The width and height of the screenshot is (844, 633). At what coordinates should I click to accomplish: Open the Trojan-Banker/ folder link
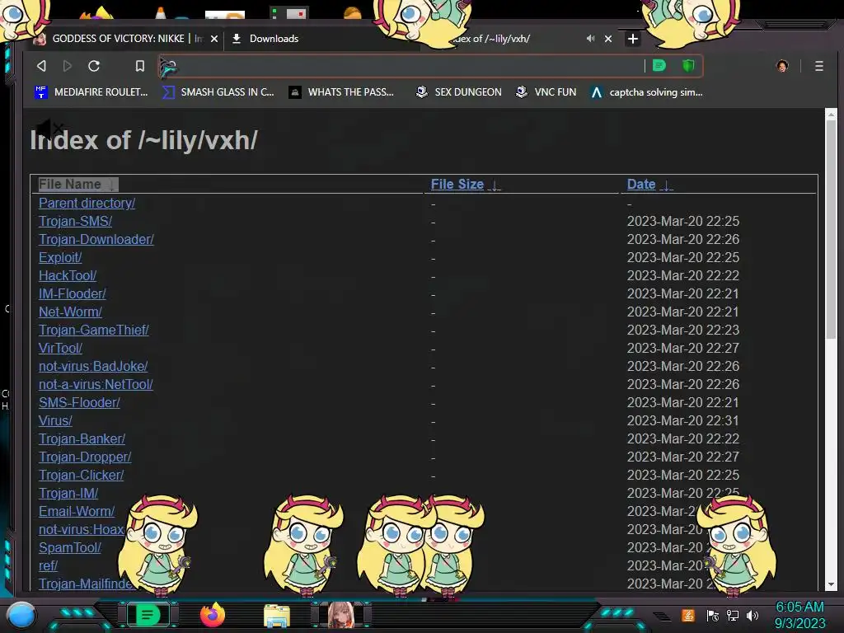click(82, 438)
